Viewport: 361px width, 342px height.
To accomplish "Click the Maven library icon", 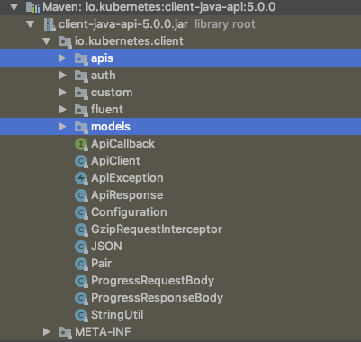I will point(32,7).
